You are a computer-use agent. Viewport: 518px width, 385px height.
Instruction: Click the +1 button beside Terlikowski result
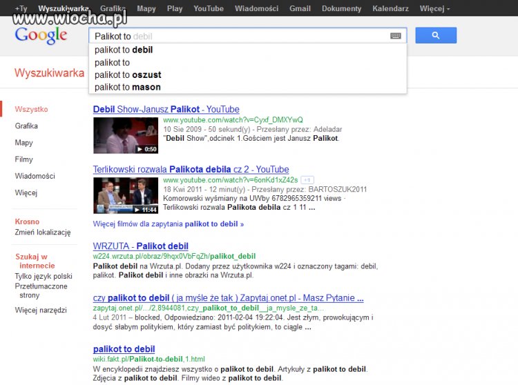[x=307, y=180]
